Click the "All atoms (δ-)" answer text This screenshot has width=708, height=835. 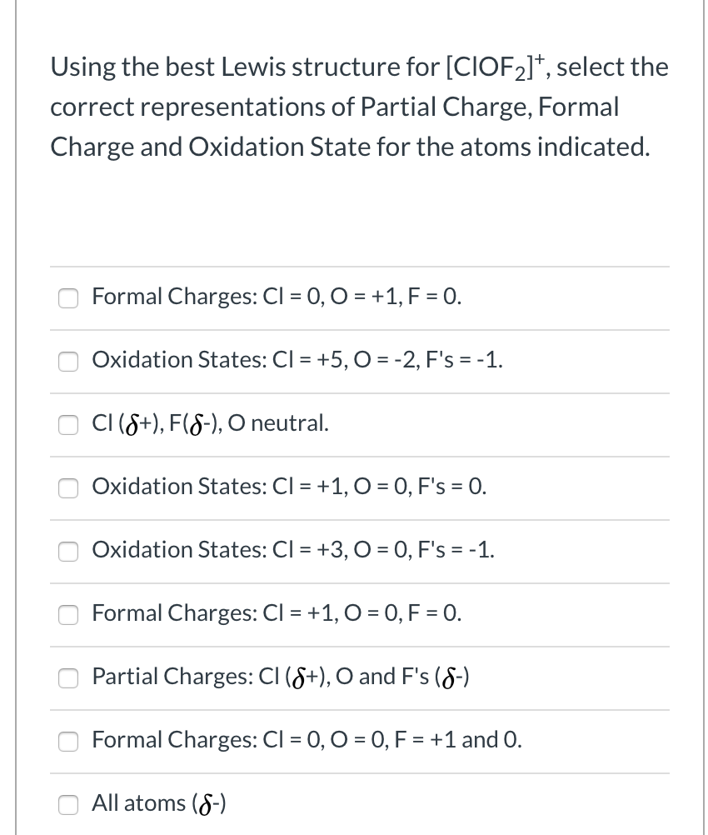point(158,802)
